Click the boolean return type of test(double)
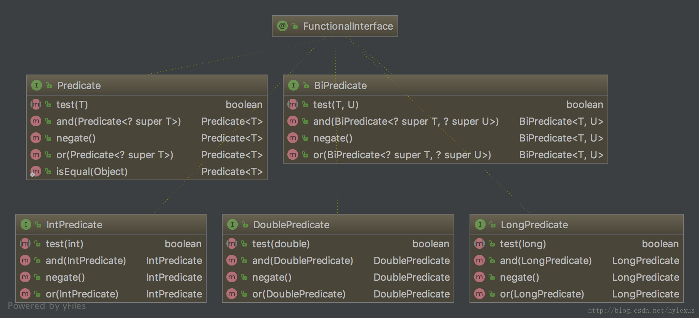This screenshot has width=699, height=318. coord(431,244)
